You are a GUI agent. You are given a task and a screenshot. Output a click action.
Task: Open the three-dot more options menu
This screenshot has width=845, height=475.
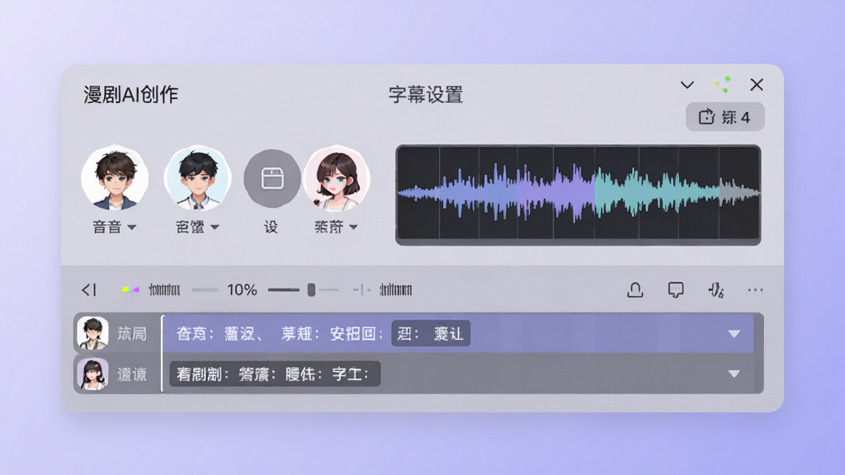[x=756, y=289]
